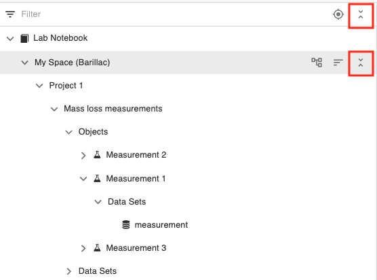
Task: Click the filter lines icon
Action: [10, 14]
